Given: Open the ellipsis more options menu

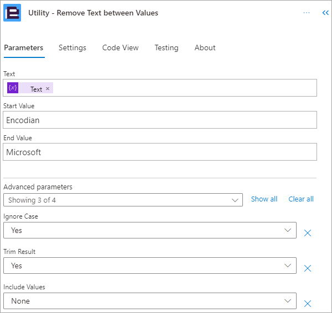Looking at the screenshot, I should tap(307, 13).
